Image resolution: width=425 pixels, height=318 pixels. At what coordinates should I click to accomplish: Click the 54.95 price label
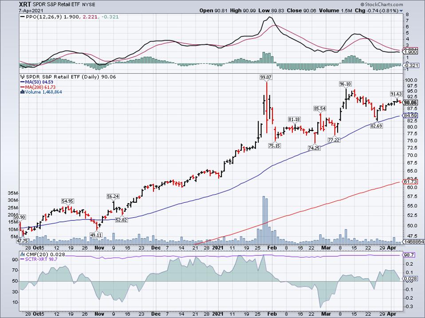[67, 201]
